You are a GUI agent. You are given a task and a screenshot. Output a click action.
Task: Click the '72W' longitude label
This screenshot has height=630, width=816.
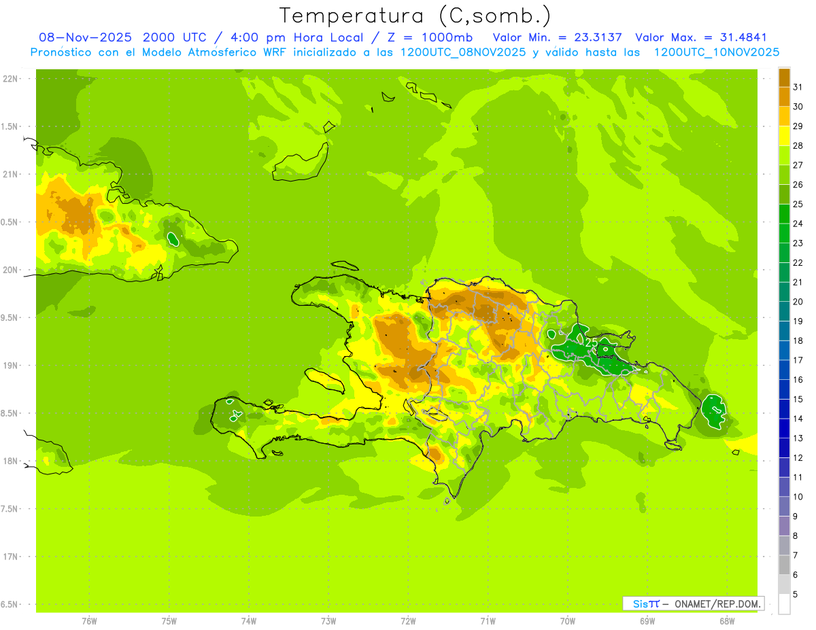pyautogui.click(x=409, y=621)
